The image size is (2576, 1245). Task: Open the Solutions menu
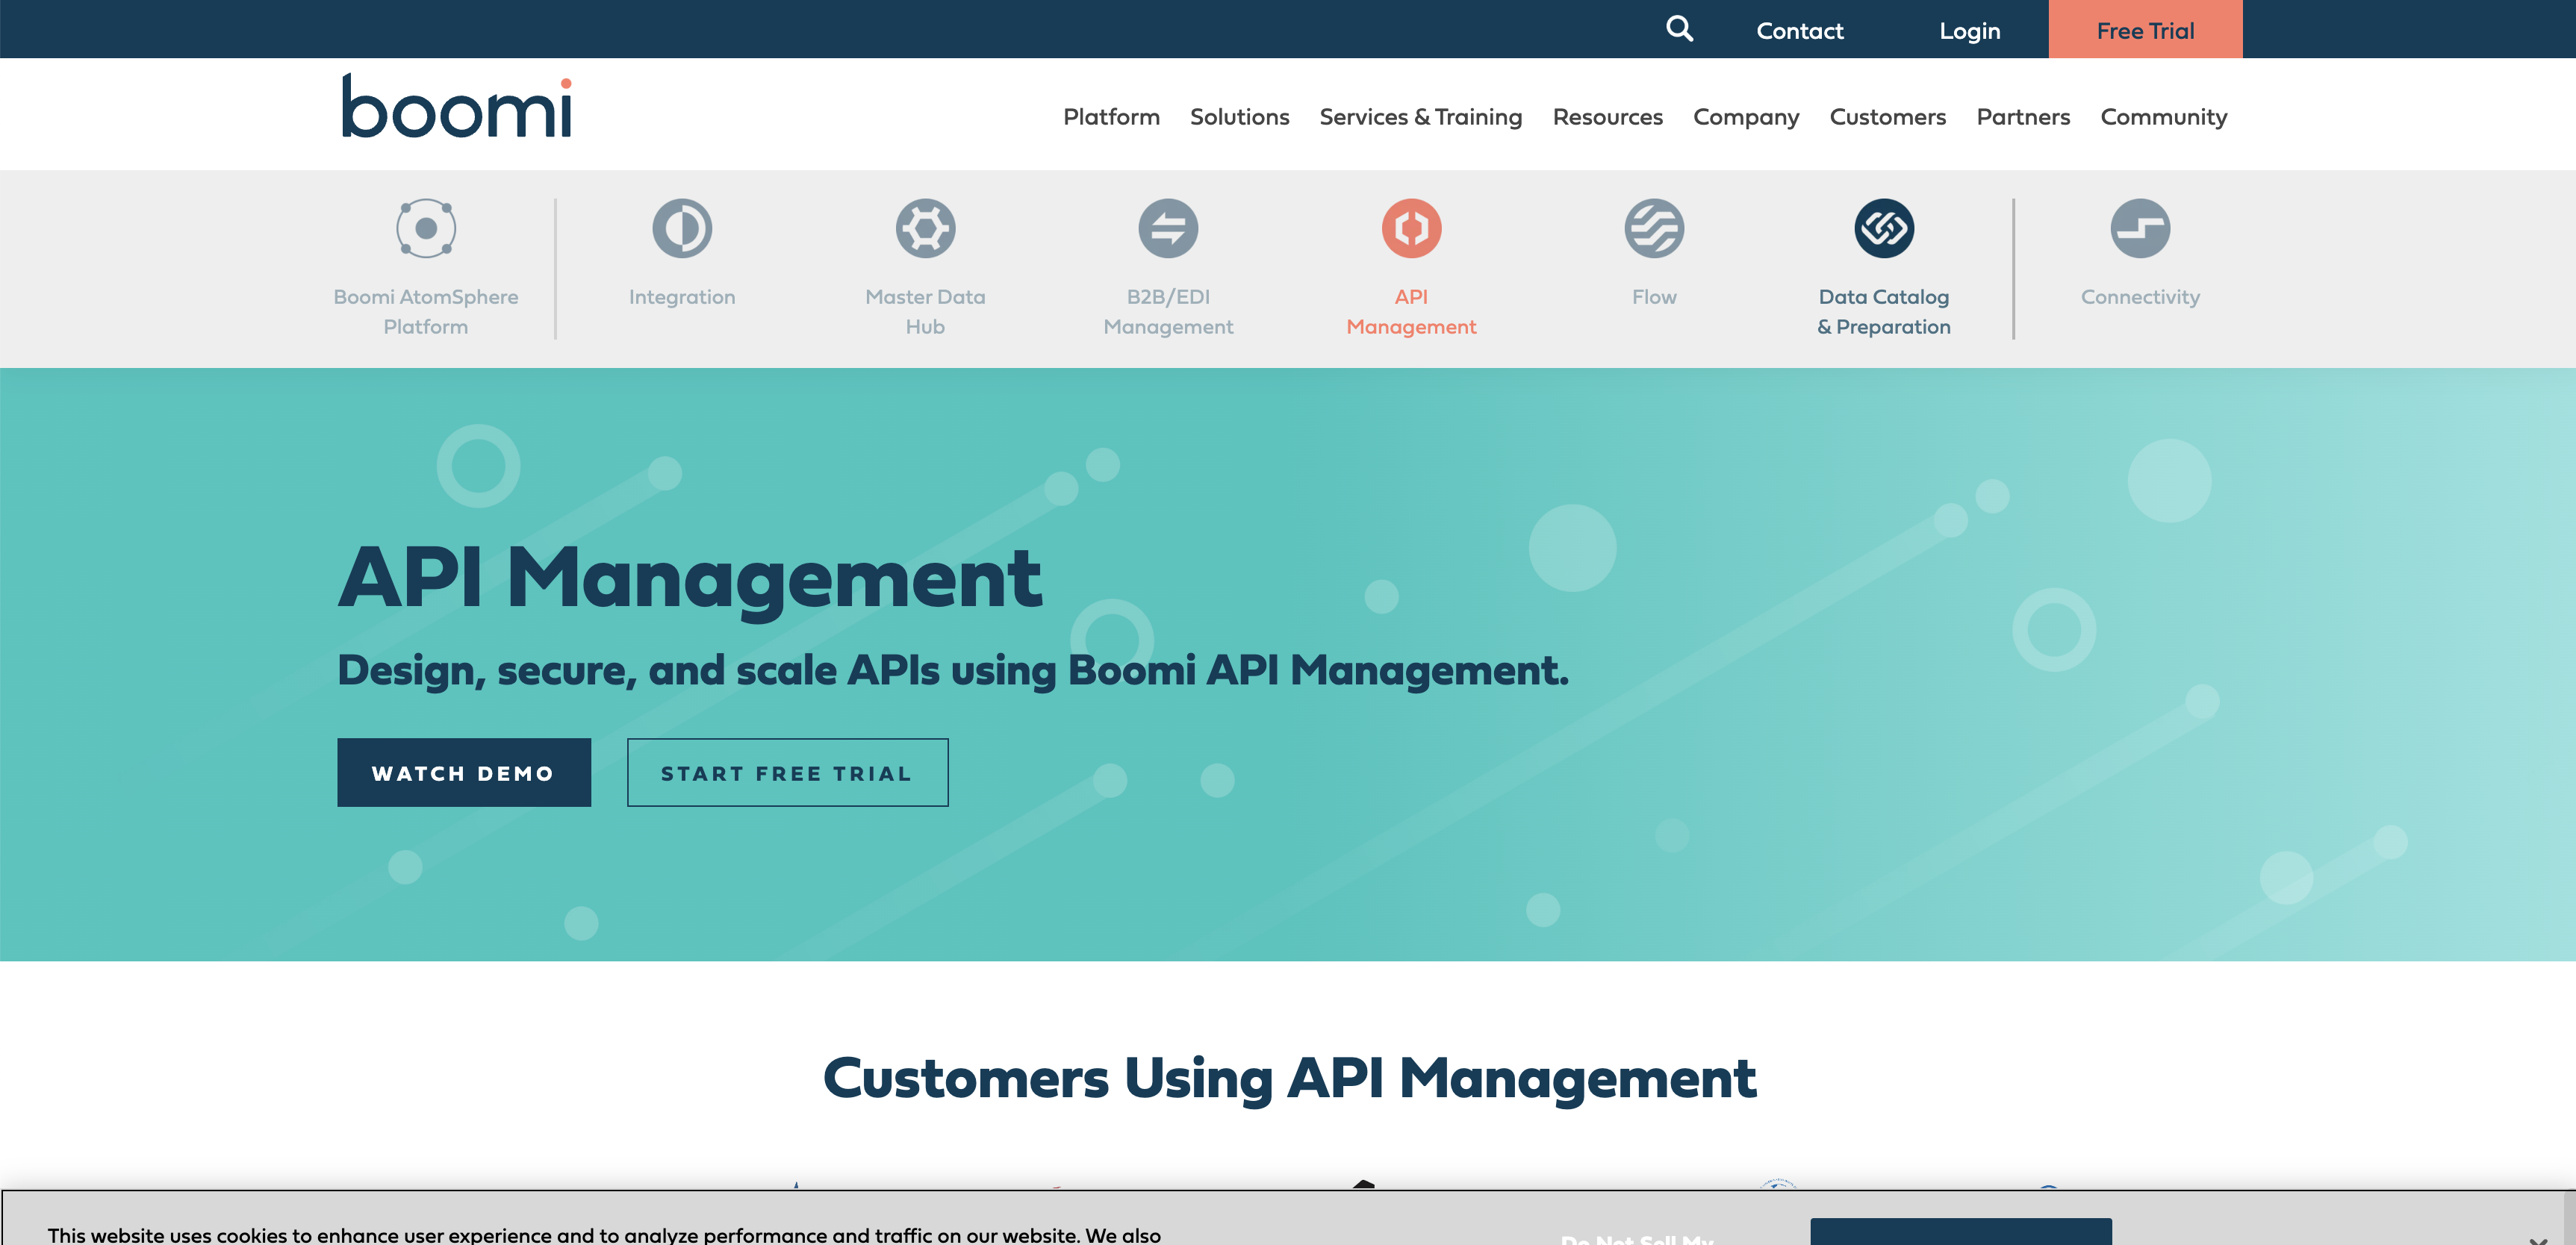click(x=1239, y=117)
